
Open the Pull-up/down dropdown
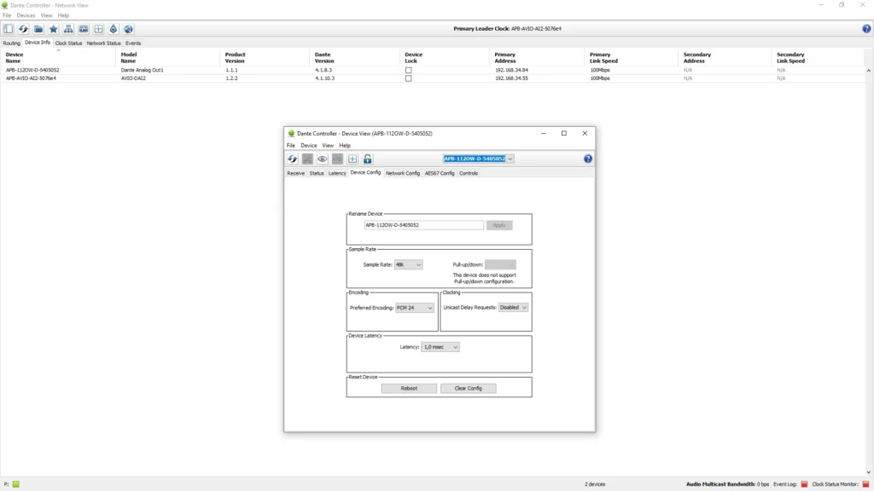[500, 265]
